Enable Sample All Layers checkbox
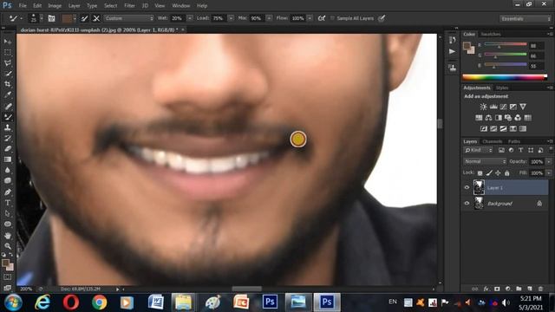The height and width of the screenshot is (312, 555). (332, 18)
